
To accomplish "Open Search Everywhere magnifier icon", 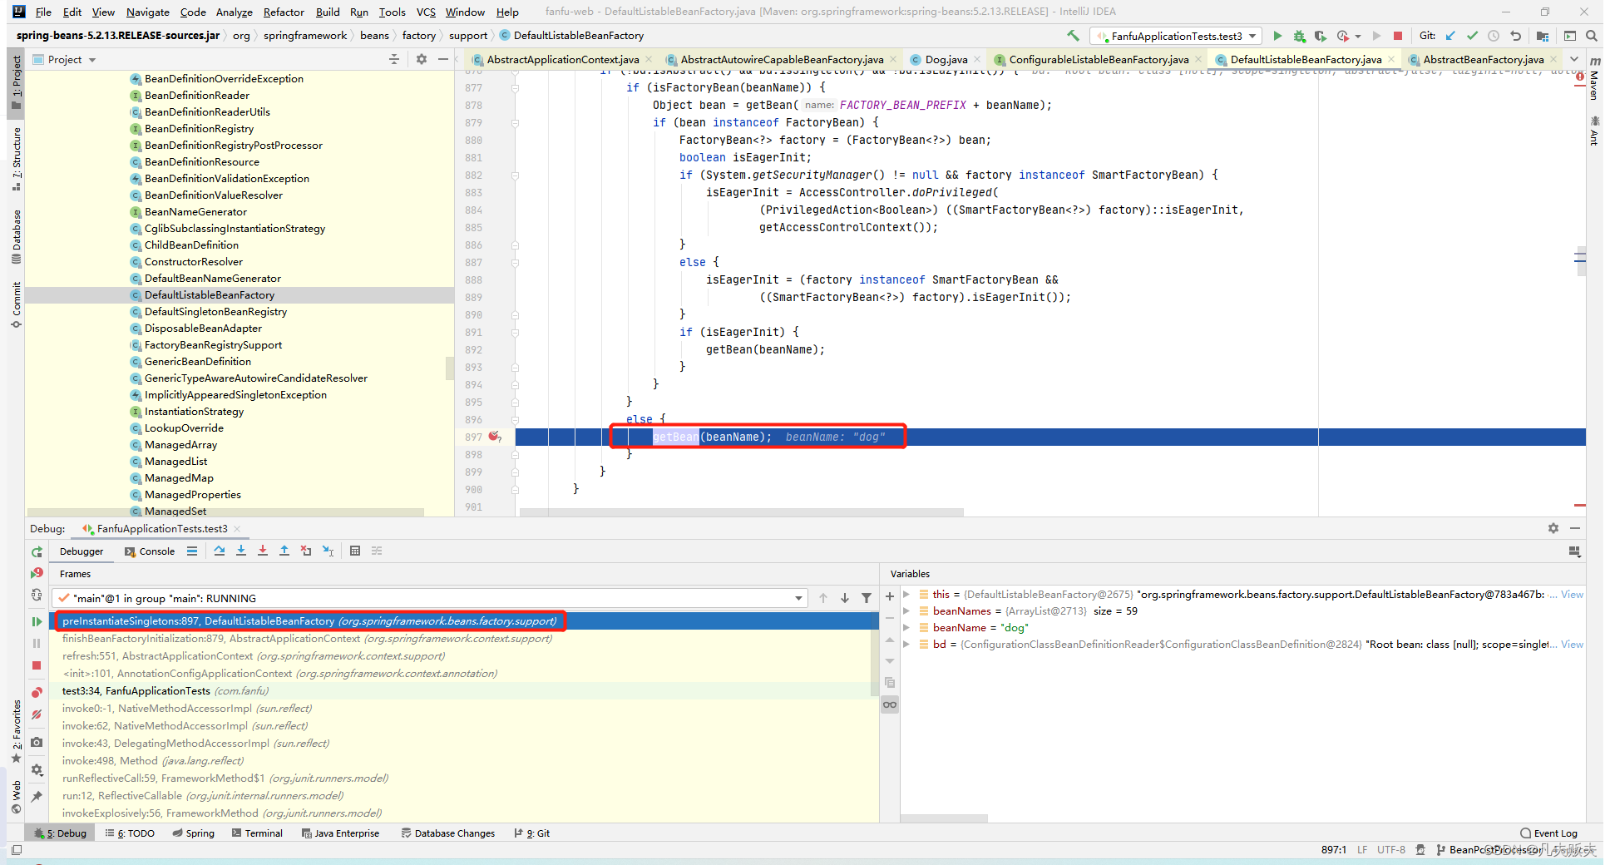I will [x=1591, y=36].
